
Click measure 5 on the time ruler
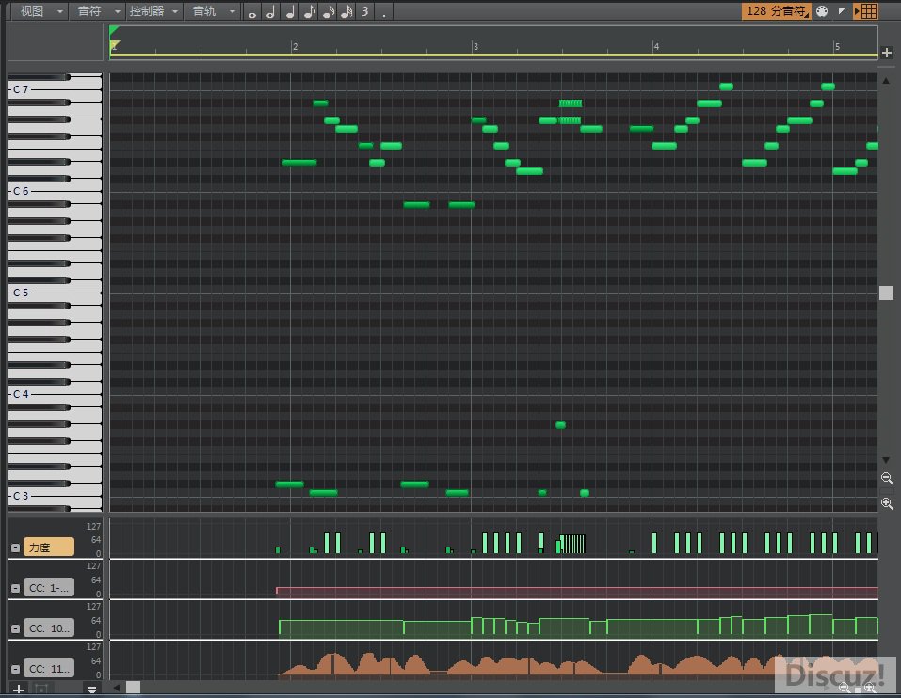(837, 46)
